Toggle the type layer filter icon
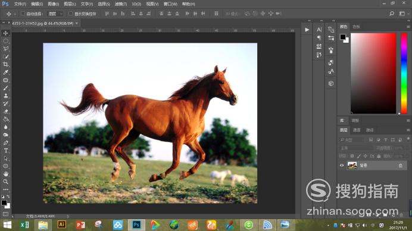The height and width of the screenshot is (231, 412). (x=385, y=140)
